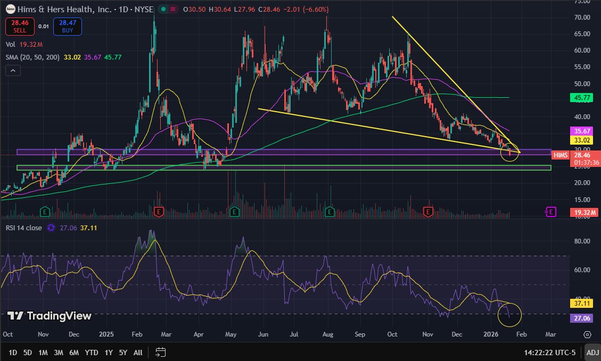Switch to the 5Y time range
Image resolution: width=601 pixels, height=361 pixels.
point(123,352)
